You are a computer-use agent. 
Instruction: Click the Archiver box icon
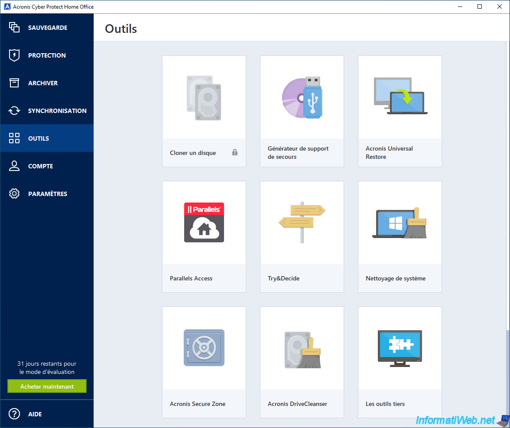click(x=14, y=83)
